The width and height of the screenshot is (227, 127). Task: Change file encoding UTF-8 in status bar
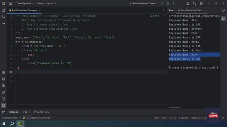[x=173, y=118]
